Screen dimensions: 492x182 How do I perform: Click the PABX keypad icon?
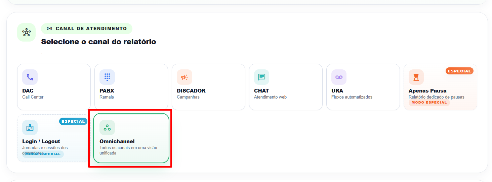pos(107,77)
